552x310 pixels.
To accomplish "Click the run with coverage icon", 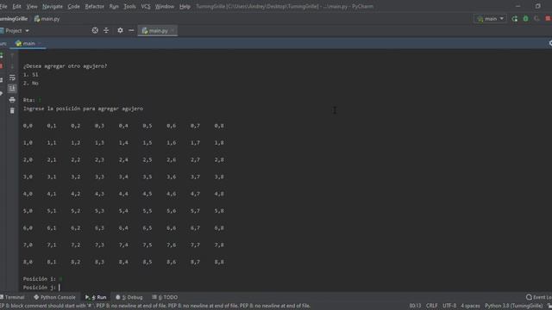I will click(536, 19).
